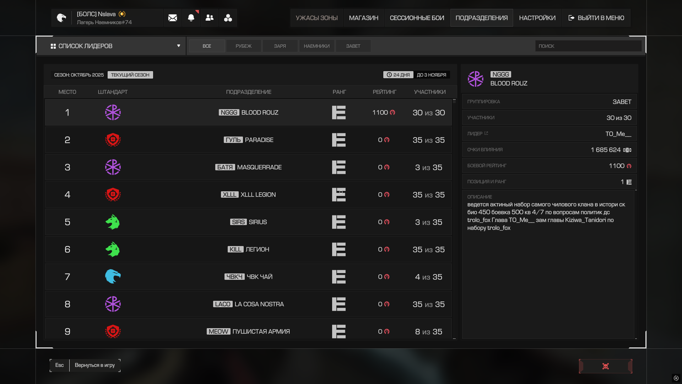Open the leader external link icon
682x384 pixels.
point(486,133)
